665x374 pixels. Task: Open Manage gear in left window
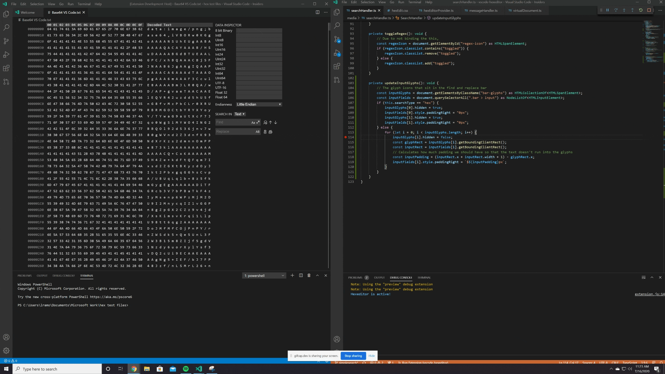click(6, 351)
